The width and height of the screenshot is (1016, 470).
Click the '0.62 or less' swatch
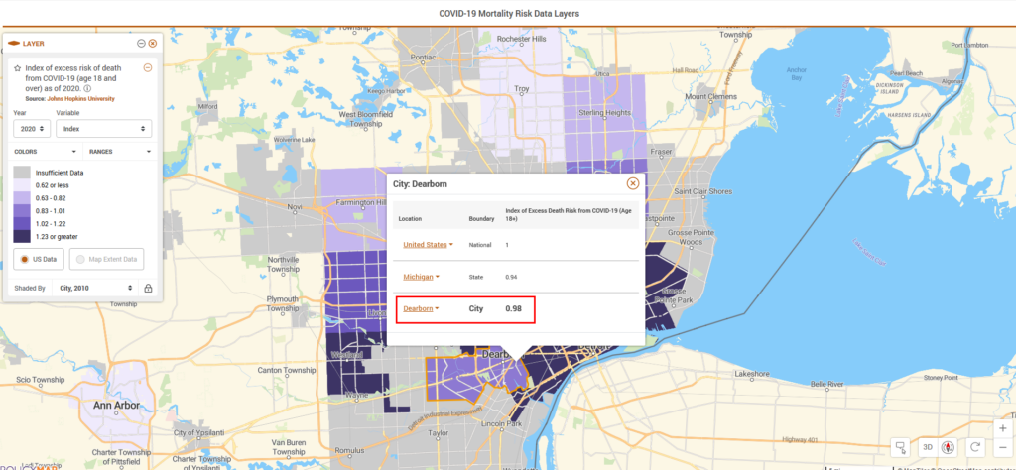22,185
